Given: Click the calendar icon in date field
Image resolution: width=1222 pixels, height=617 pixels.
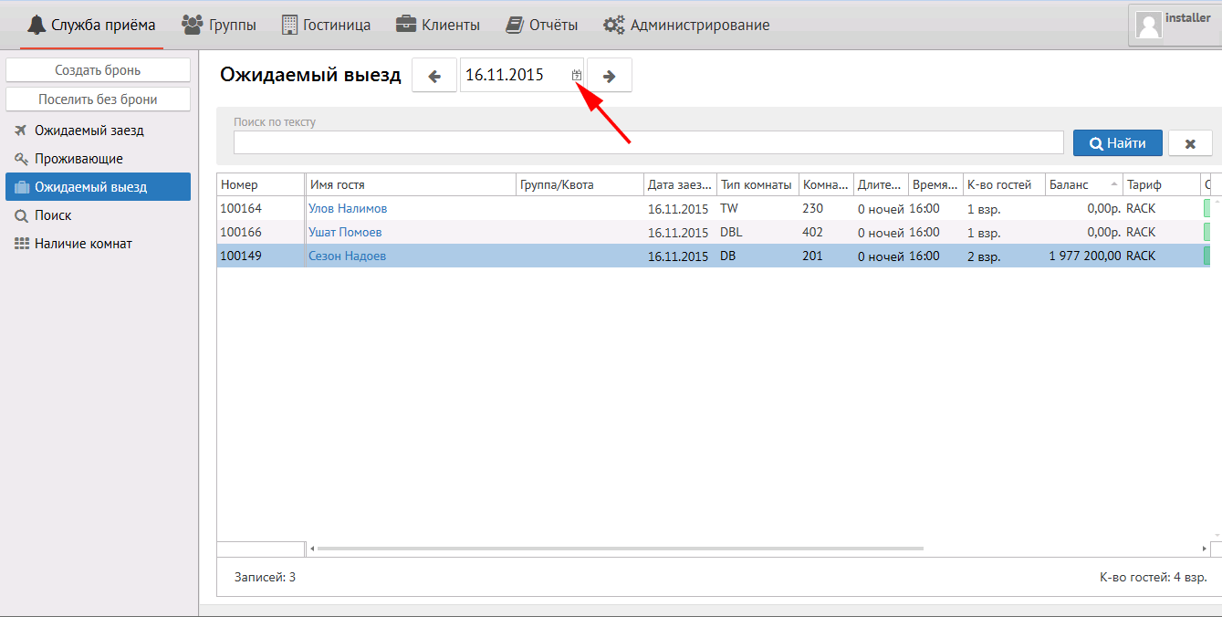Looking at the screenshot, I should point(577,76).
